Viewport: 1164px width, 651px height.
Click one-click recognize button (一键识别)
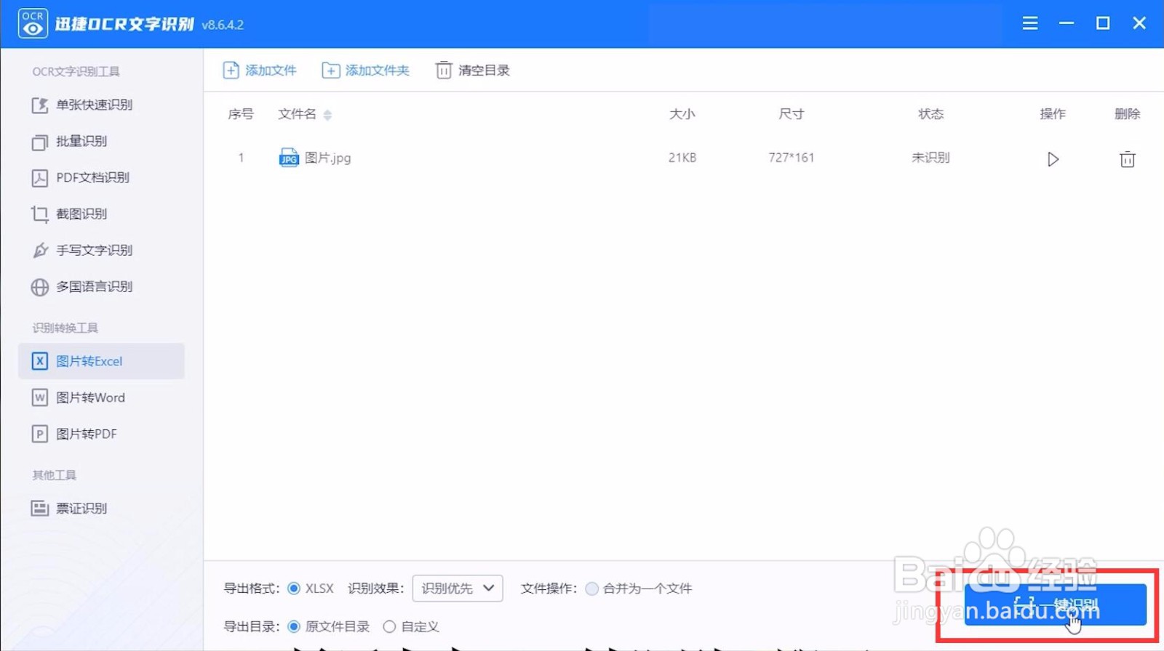pyautogui.click(x=1056, y=604)
